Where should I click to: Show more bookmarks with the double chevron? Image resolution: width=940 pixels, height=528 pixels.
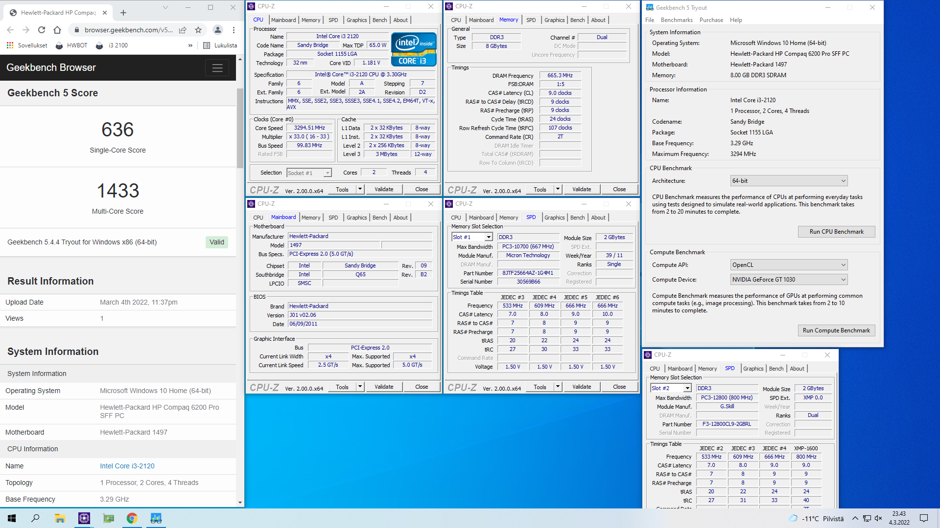click(190, 45)
